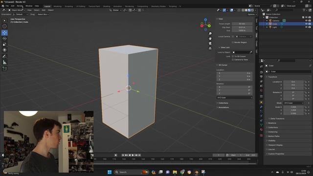Open the Select Box drag dropdown
The height and width of the screenshot is (176, 313).
tap(43, 14)
